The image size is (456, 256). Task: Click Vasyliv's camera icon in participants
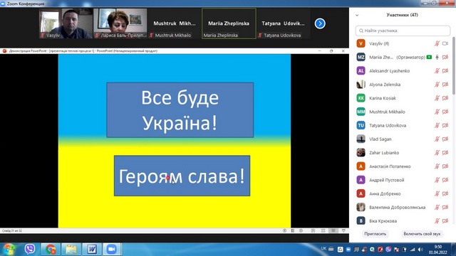[445, 43]
